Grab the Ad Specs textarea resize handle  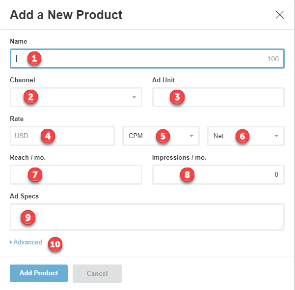[x=281, y=227]
